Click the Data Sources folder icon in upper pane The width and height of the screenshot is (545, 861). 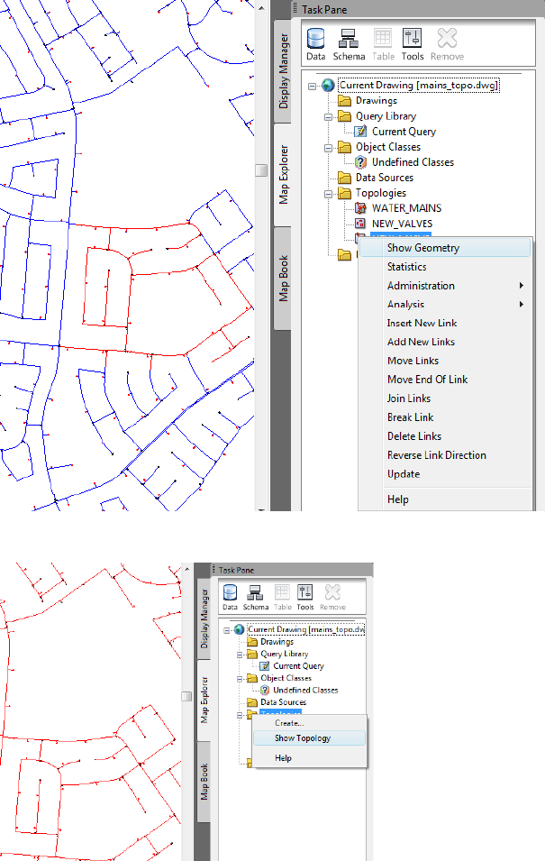345,178
